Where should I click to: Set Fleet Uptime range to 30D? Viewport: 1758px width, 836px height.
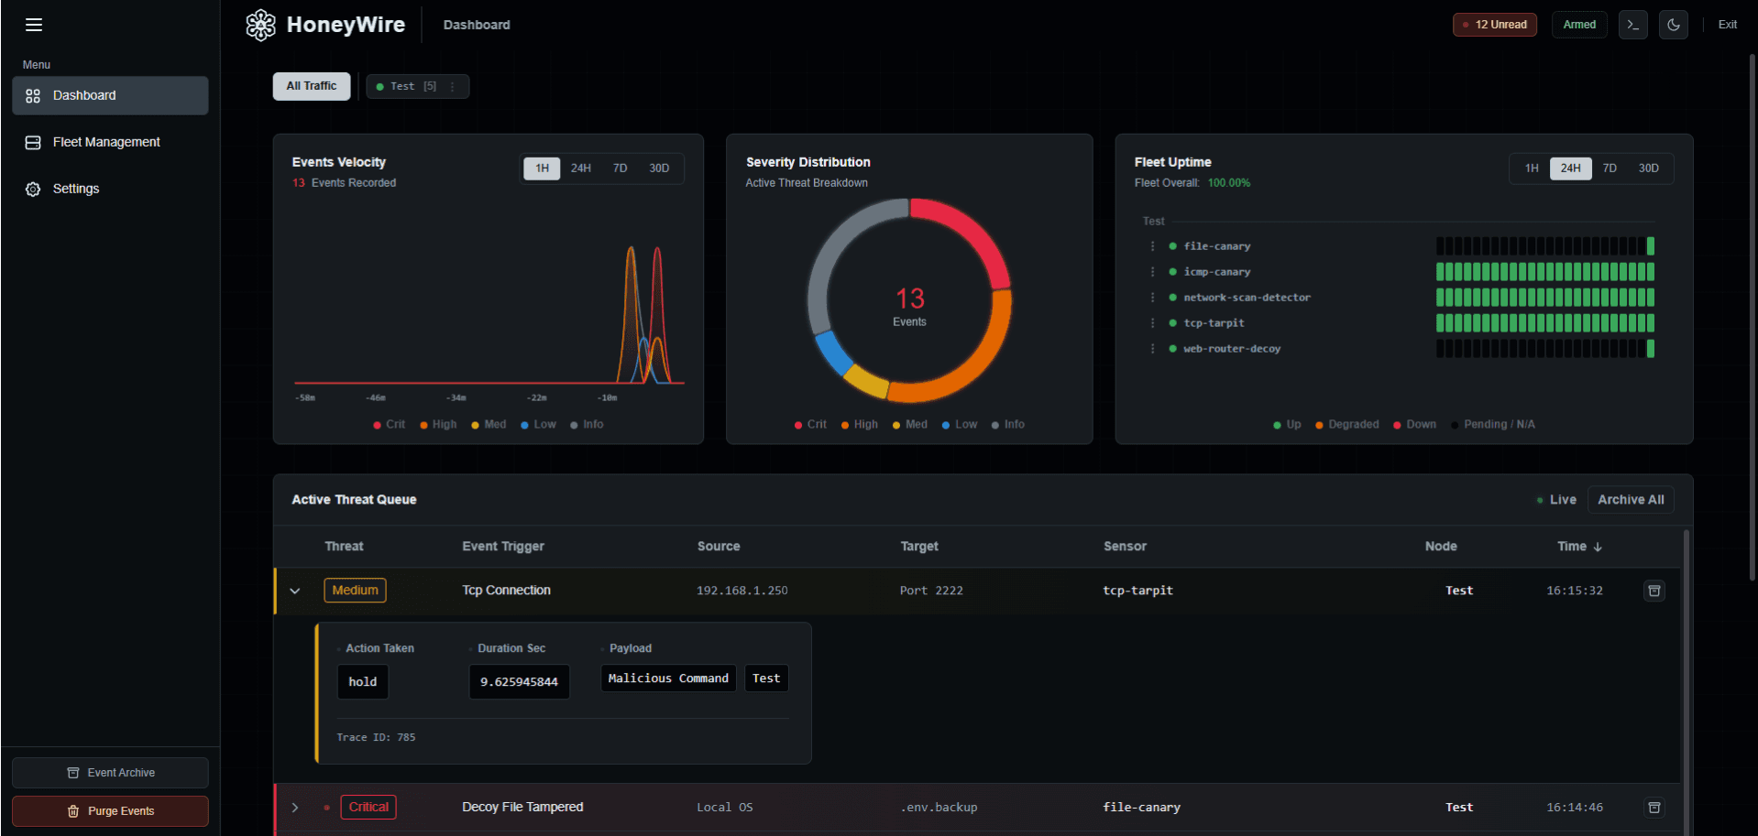point(1649,168)
